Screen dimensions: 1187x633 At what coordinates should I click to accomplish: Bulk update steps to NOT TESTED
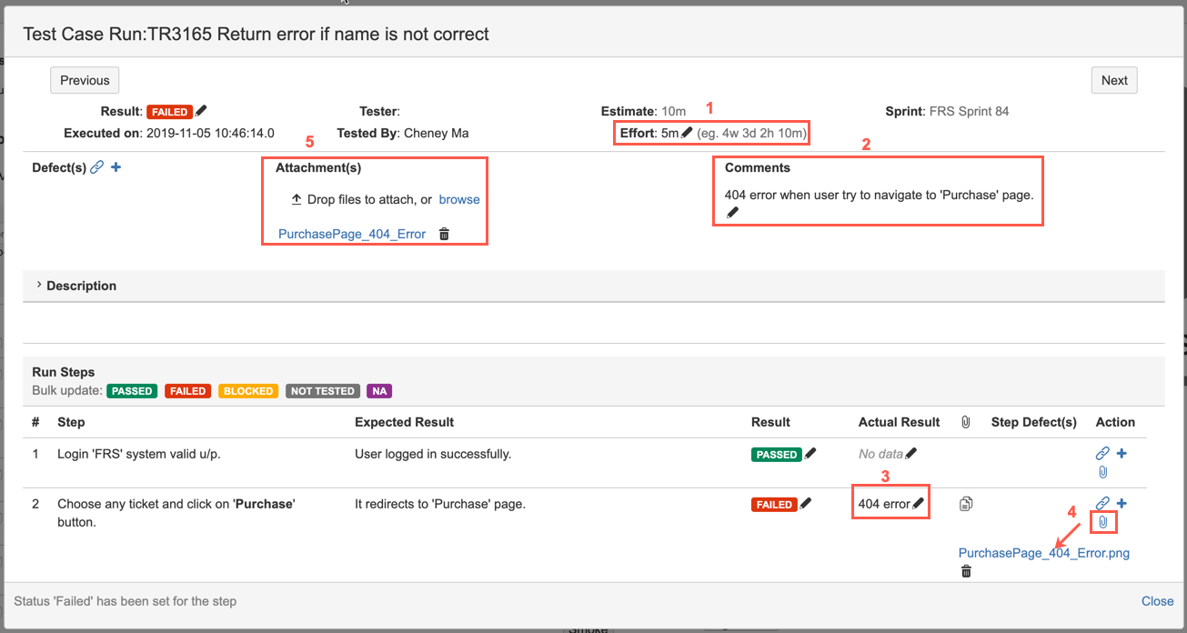tap(323, 391)
